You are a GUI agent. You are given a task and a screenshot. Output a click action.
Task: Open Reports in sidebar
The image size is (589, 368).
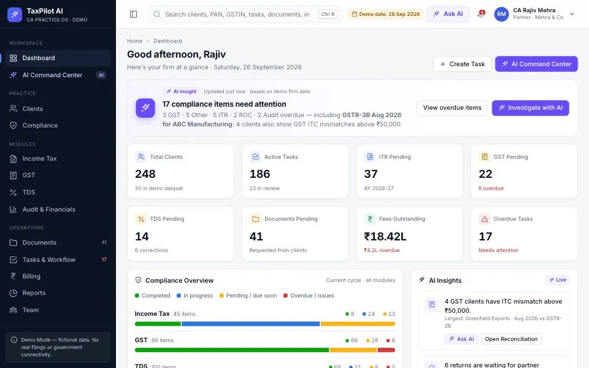click(58, 293)
